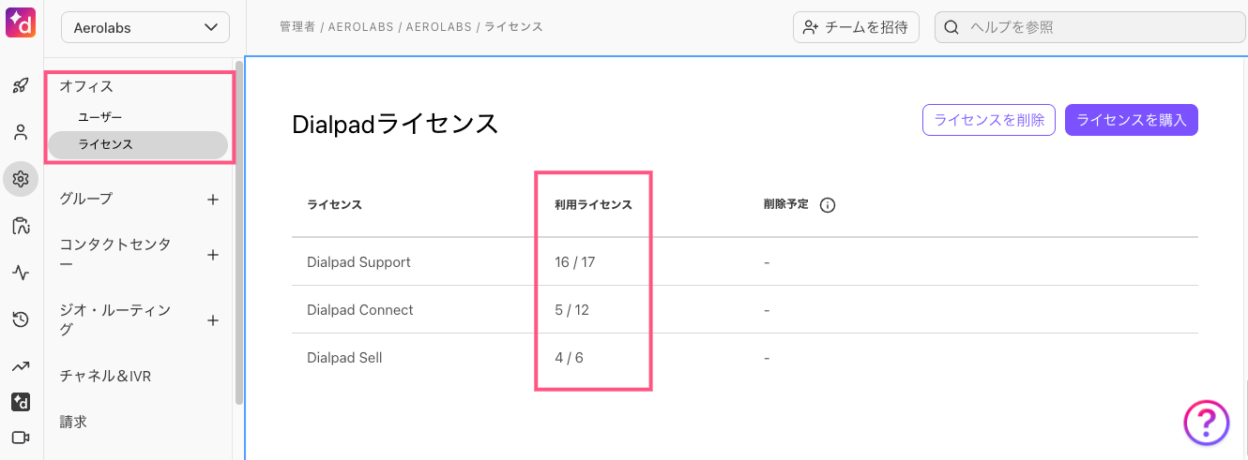
Task: Open チャネル＆IVR in the navigation
Action: click(105, 377)
